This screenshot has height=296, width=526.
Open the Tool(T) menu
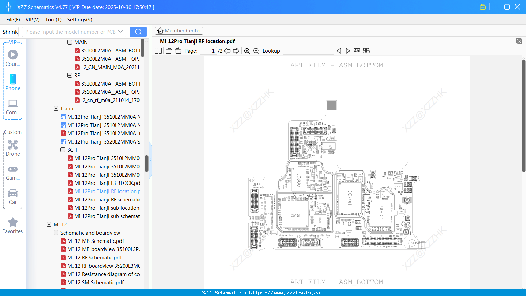[x=53, y=20]
